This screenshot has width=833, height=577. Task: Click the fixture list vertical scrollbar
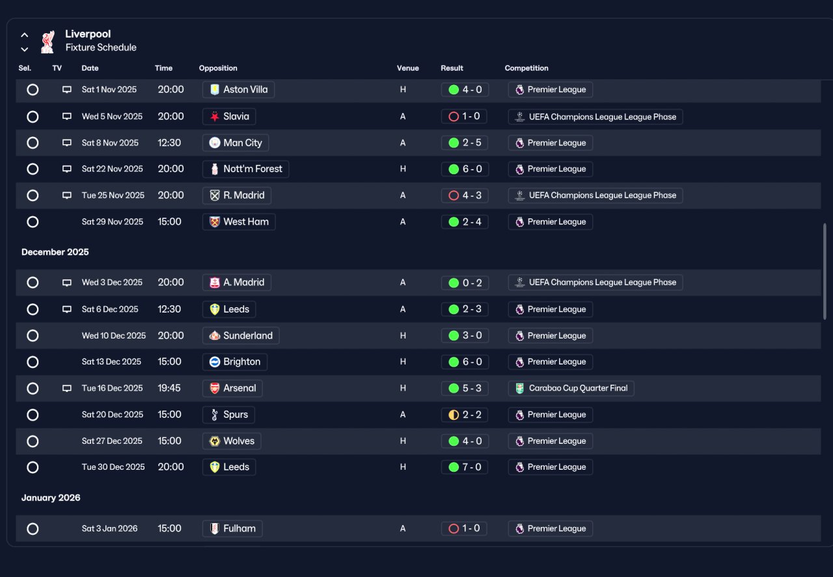coord(825,272)
